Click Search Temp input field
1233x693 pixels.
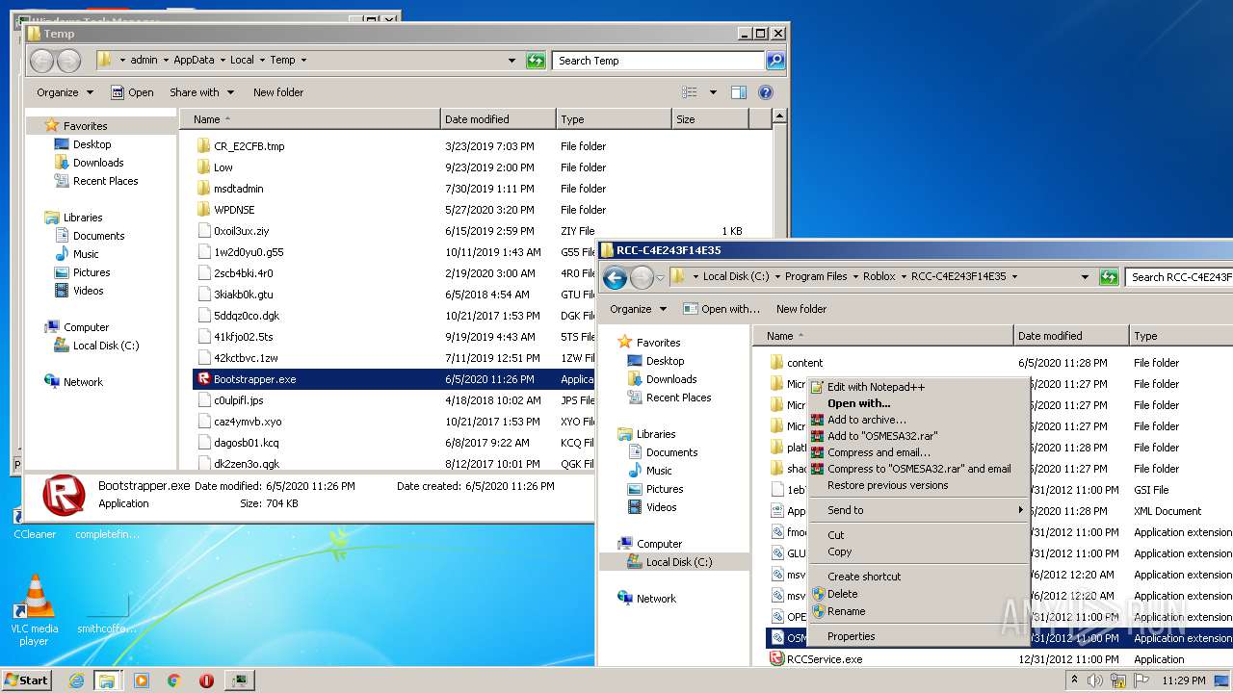click(658, 61)
